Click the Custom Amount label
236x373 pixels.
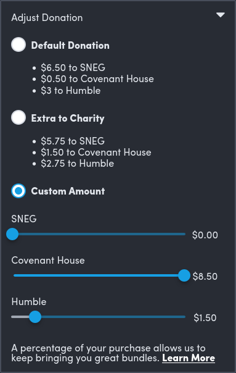[x=68, y=191]
